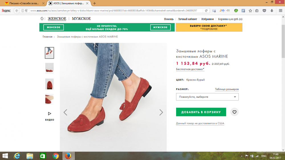
Task: Open downloads arrow icon
Action: point(272,11)
